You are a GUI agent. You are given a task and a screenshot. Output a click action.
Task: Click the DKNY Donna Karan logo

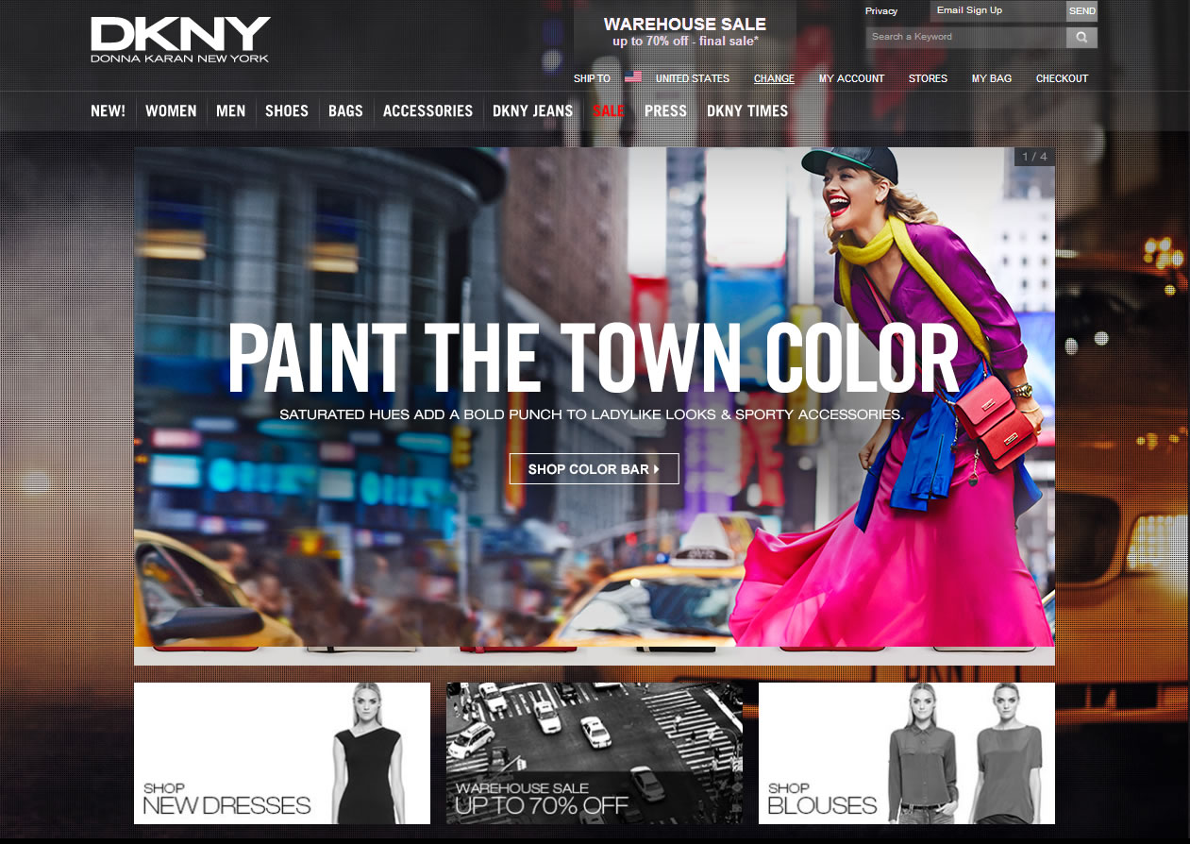tap(180, 40)
